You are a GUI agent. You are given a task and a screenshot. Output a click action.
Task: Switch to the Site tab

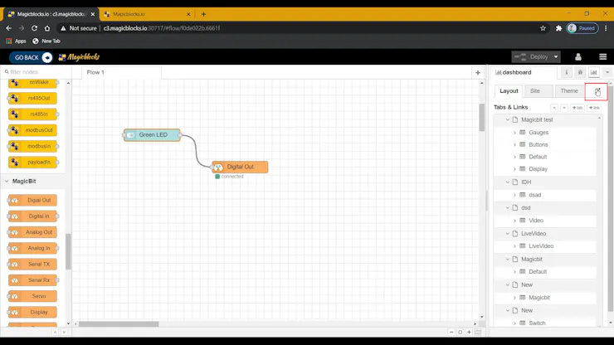[x=535, y=91]
